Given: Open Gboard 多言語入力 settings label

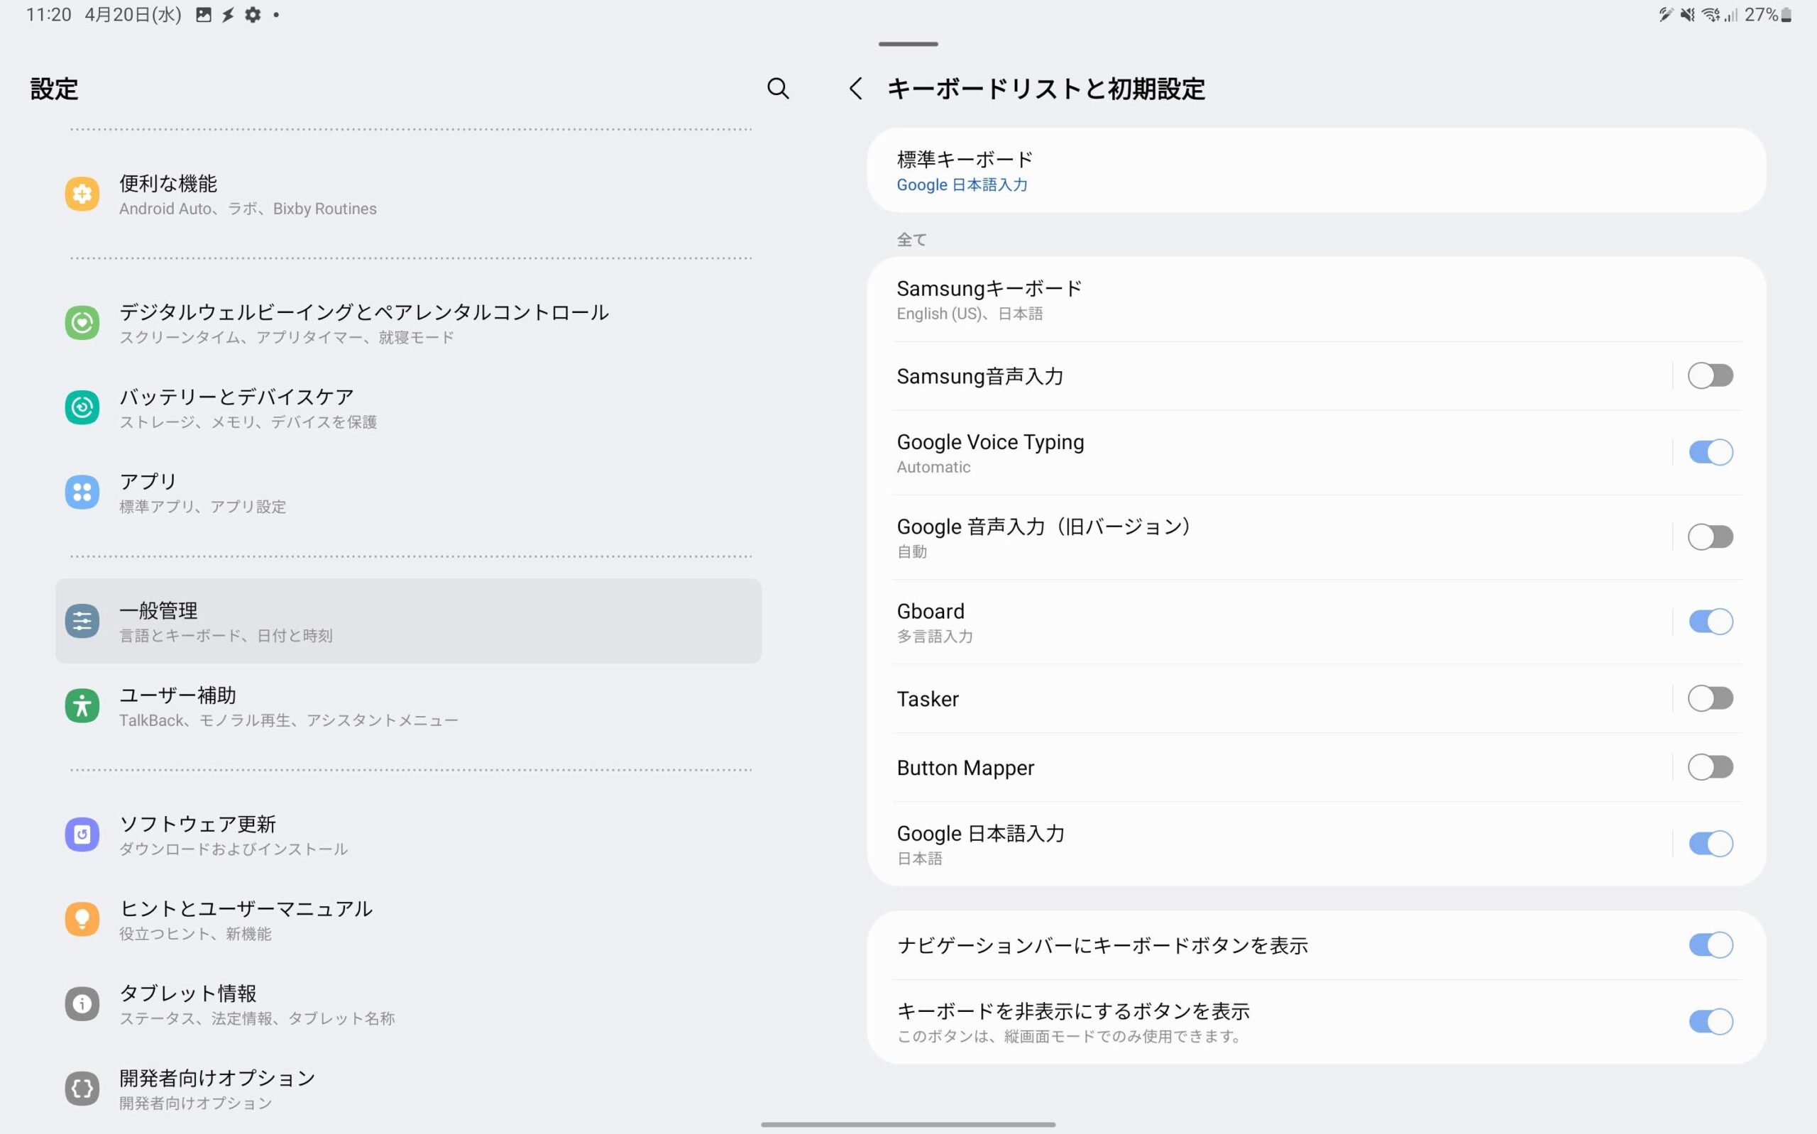Looking at the screenshot, I should coord(934,622).
